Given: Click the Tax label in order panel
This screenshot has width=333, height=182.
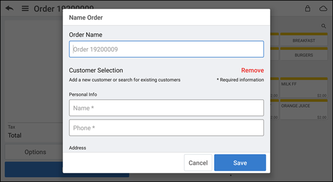Looking at the screenshot, I should point(11,127).
